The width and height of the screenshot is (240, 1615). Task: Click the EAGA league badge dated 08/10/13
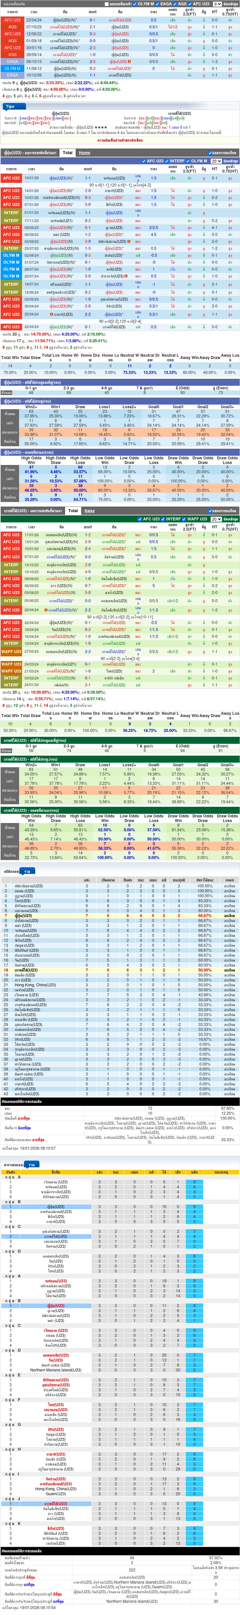tap(12, 61)
